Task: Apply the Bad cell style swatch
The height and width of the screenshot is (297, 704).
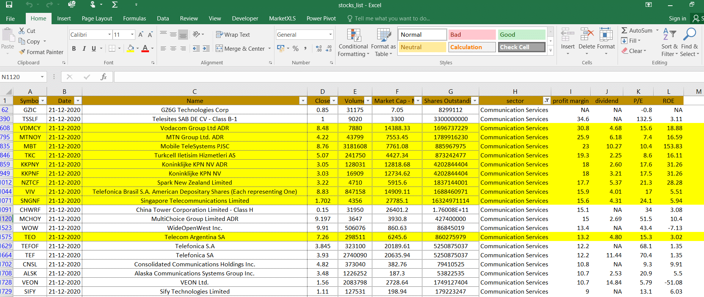Action: tap(472, 34)
